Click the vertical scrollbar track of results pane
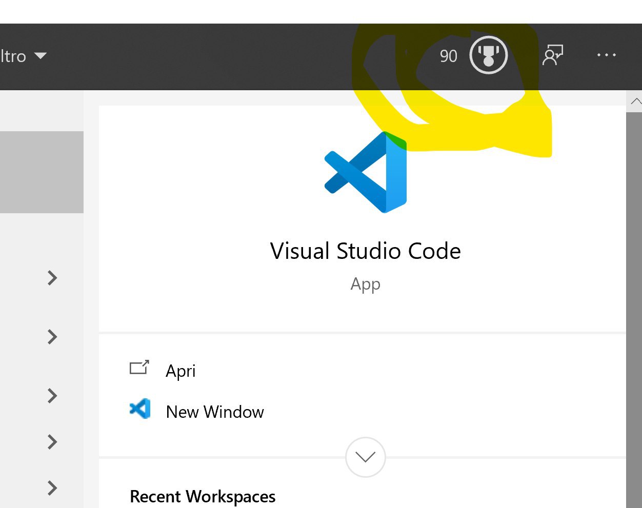 click(x=634, y=310)
